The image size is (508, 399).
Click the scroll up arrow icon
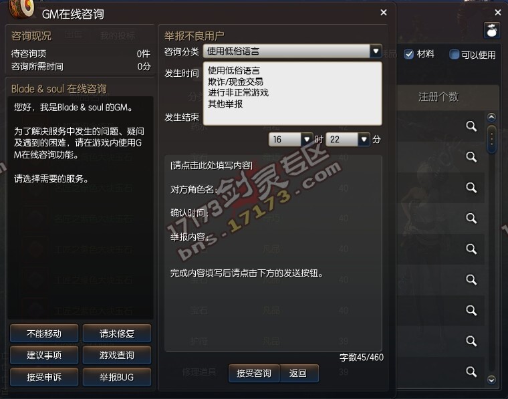tap(491, 117)
